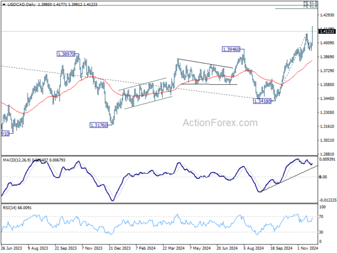Viewport: 337px width, 253px height.
Task: Click the RSI 70 level label
Action: 321,216
